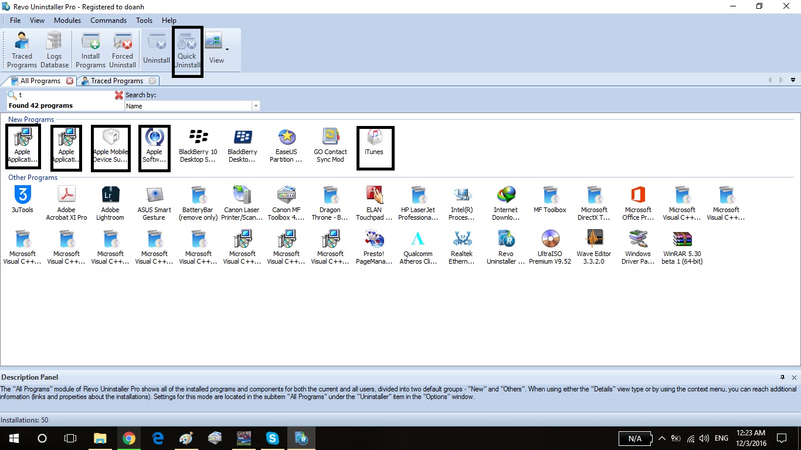This screenshot has width=801, height=450.
Task: Select BlackBerry 10 Desktop Software
Action: (198, 146)
